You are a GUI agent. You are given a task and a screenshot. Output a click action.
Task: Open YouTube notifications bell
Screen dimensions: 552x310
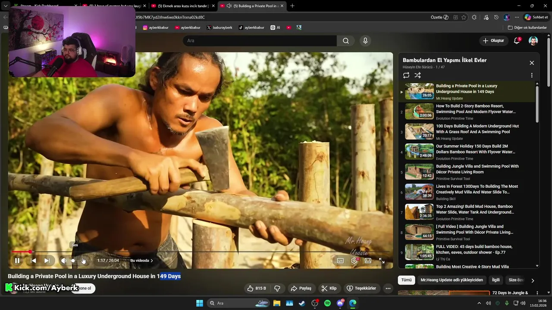pos(517,40)
